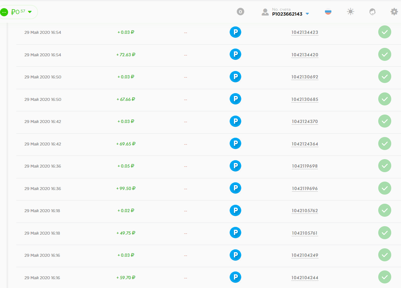Viewport: 401px width, 288px height.
Task: Open transaction ID 1042104249
Action: 305,255
